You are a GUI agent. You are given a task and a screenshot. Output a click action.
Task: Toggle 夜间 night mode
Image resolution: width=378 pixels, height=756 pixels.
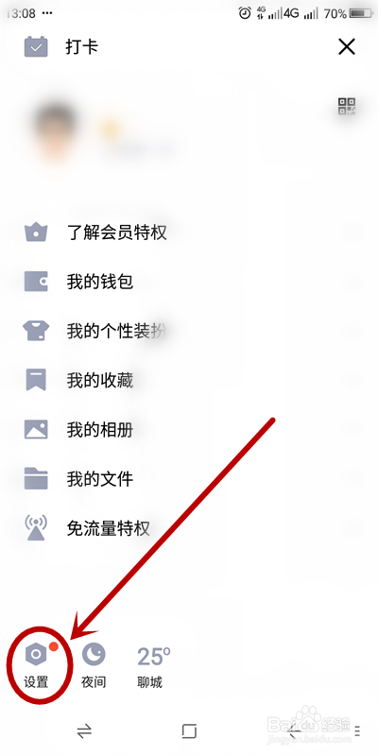93,665
